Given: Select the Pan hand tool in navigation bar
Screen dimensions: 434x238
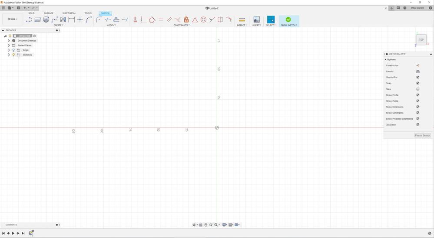Looking at the screenshot, I should [205, 225].
